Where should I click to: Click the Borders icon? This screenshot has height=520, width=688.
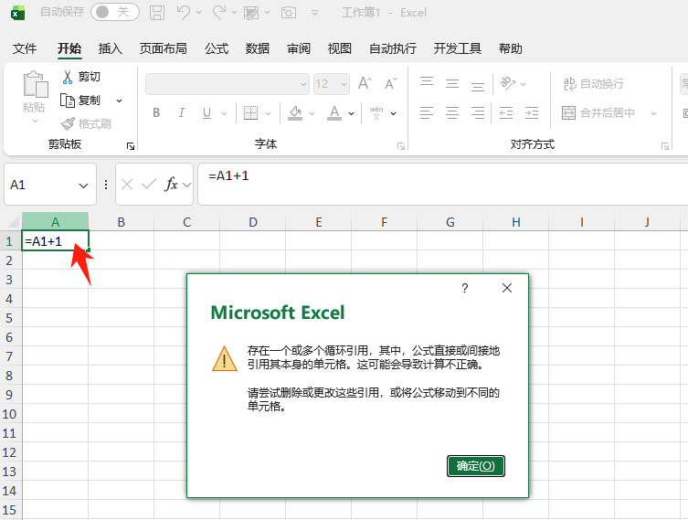point(250,113)
